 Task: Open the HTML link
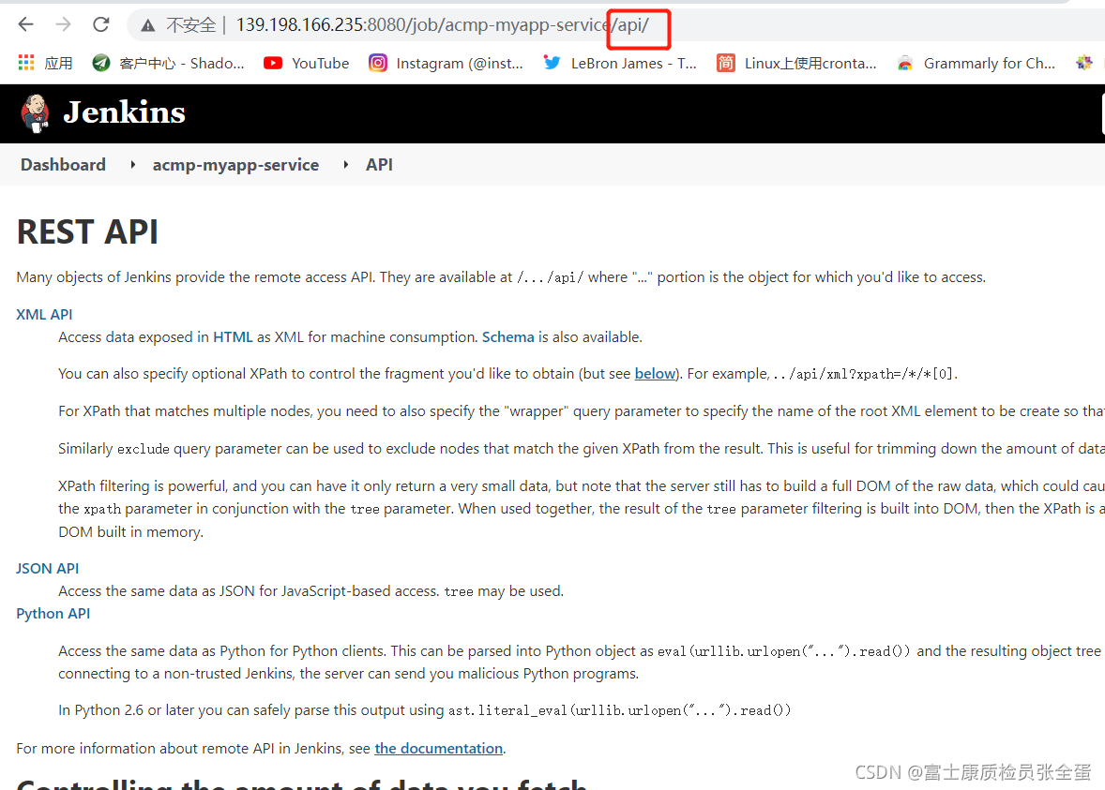coord(233,336)
